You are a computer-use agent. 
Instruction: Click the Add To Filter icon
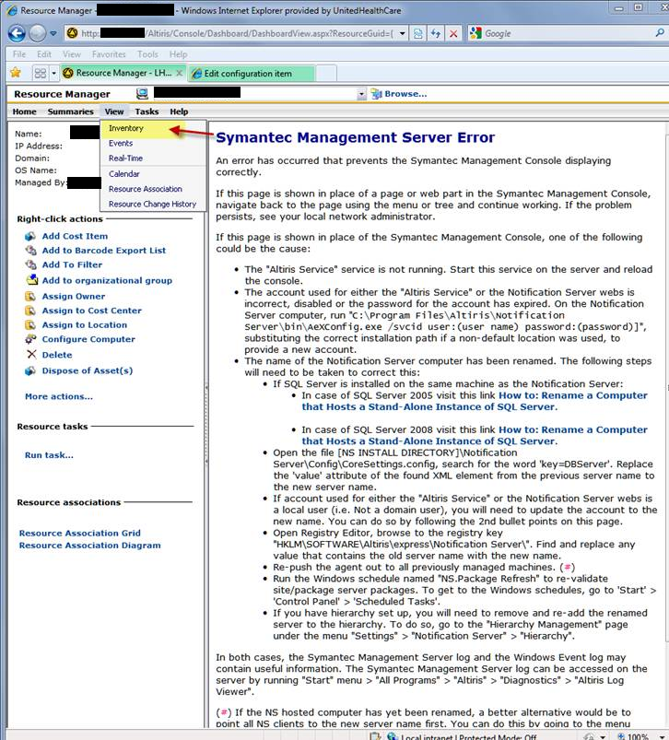click(30, 264)
